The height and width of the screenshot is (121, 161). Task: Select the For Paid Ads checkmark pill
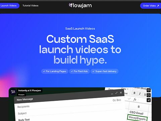[79, 71]
